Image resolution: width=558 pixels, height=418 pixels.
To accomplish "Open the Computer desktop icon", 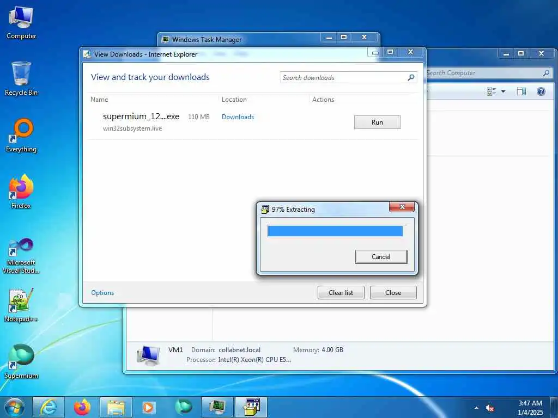I will point(21,22).
